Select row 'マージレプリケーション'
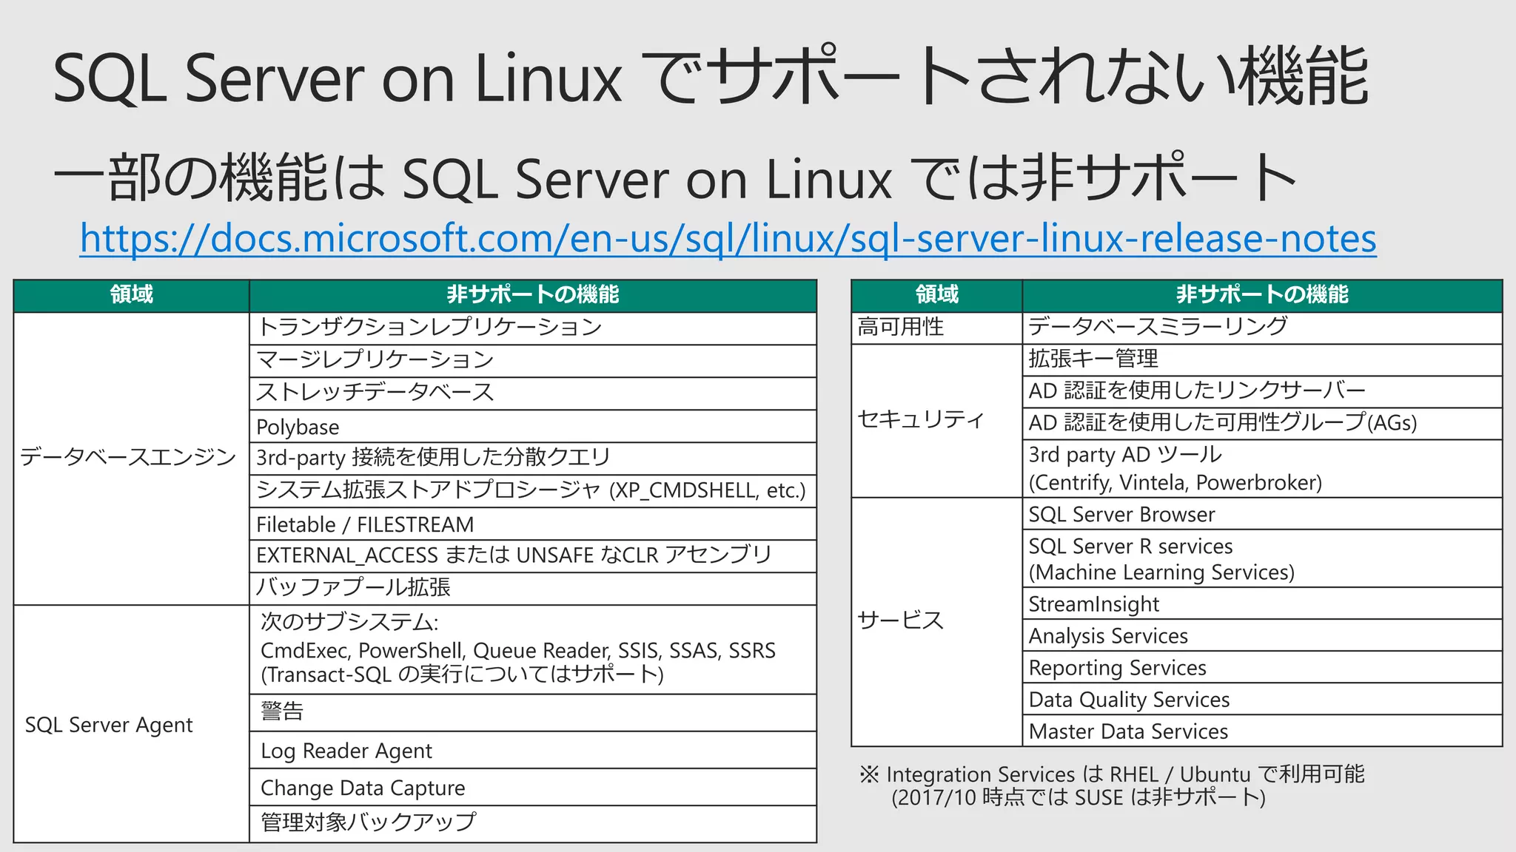Image resolution: width=1516 pixels, height=852 pixels. click(x=533, y=361)
